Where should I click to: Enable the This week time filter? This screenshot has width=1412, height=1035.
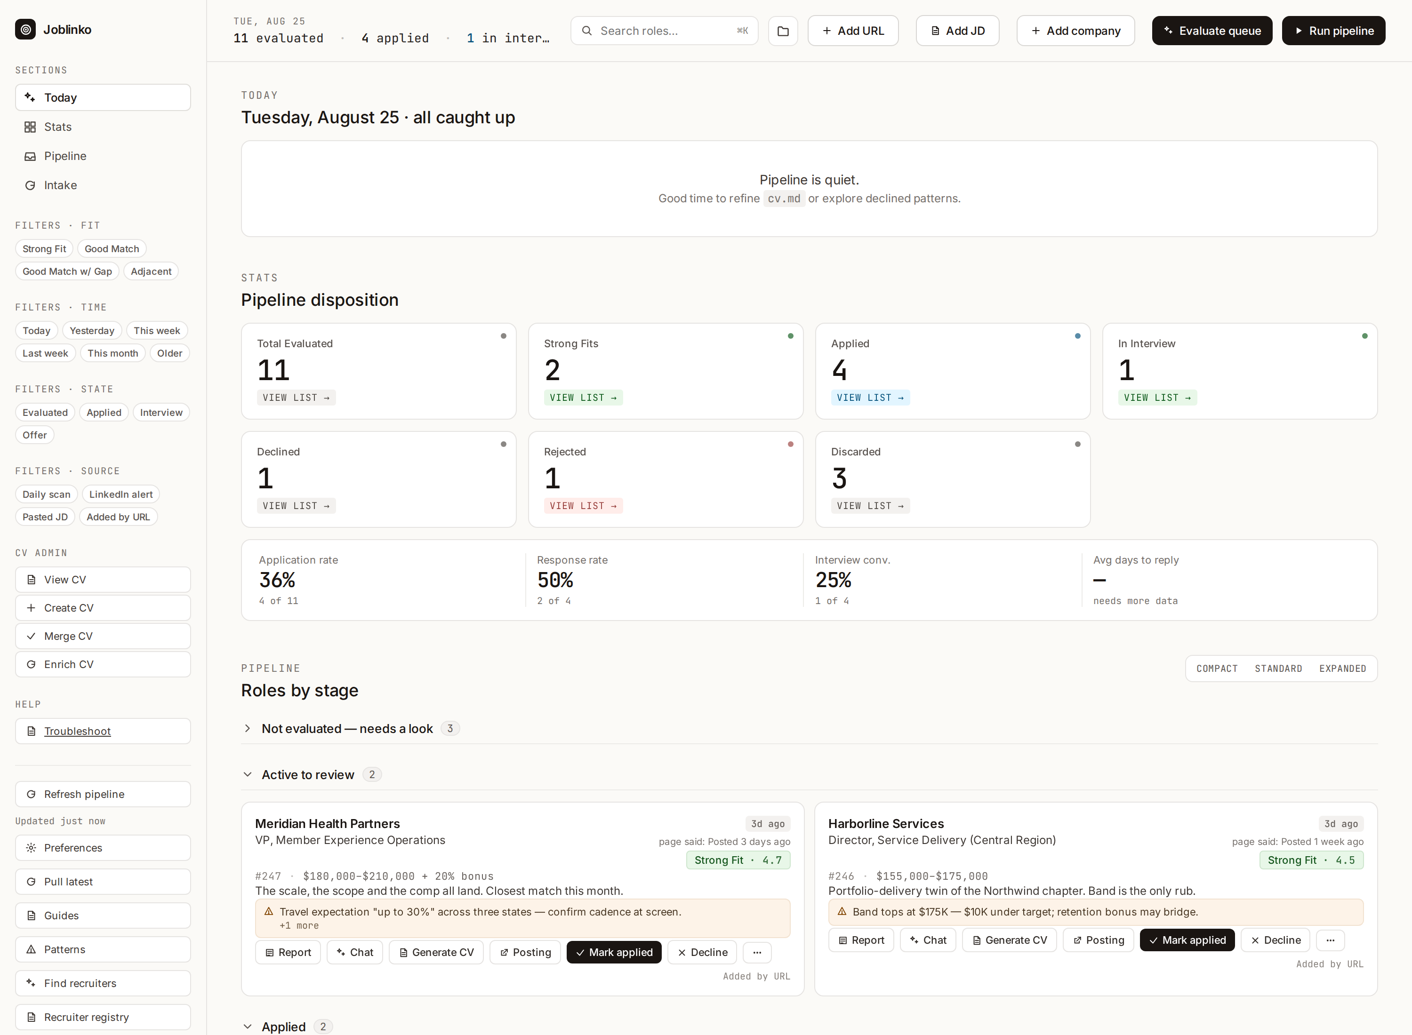[x=157, y=331]
